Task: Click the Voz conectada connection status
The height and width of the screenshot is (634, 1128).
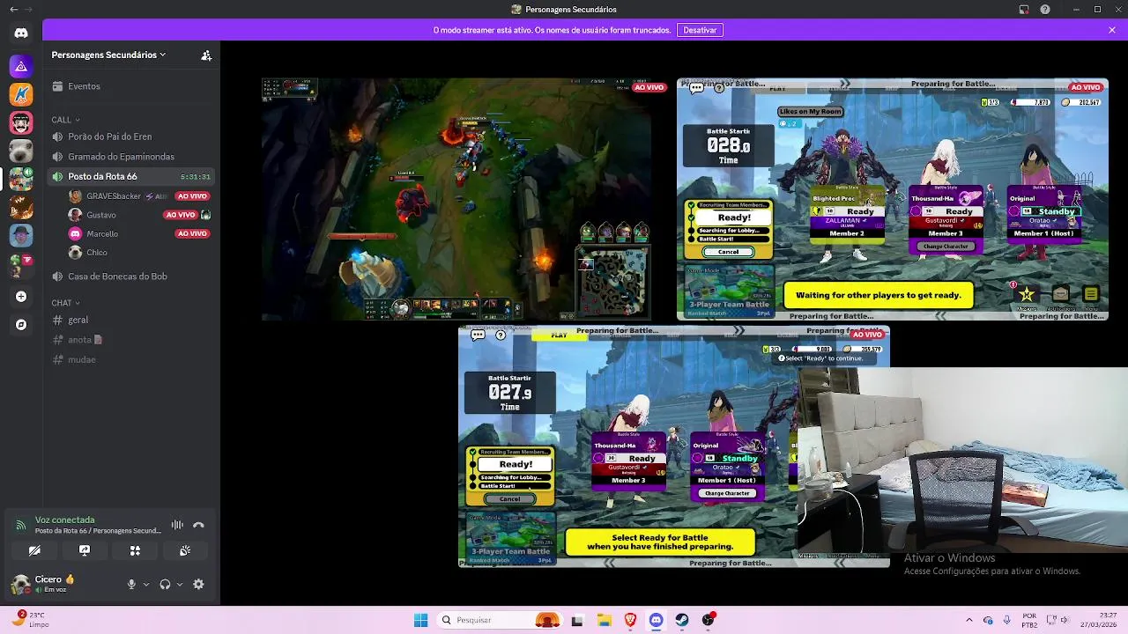Action: pyautogui.click(x=64, y=520)
